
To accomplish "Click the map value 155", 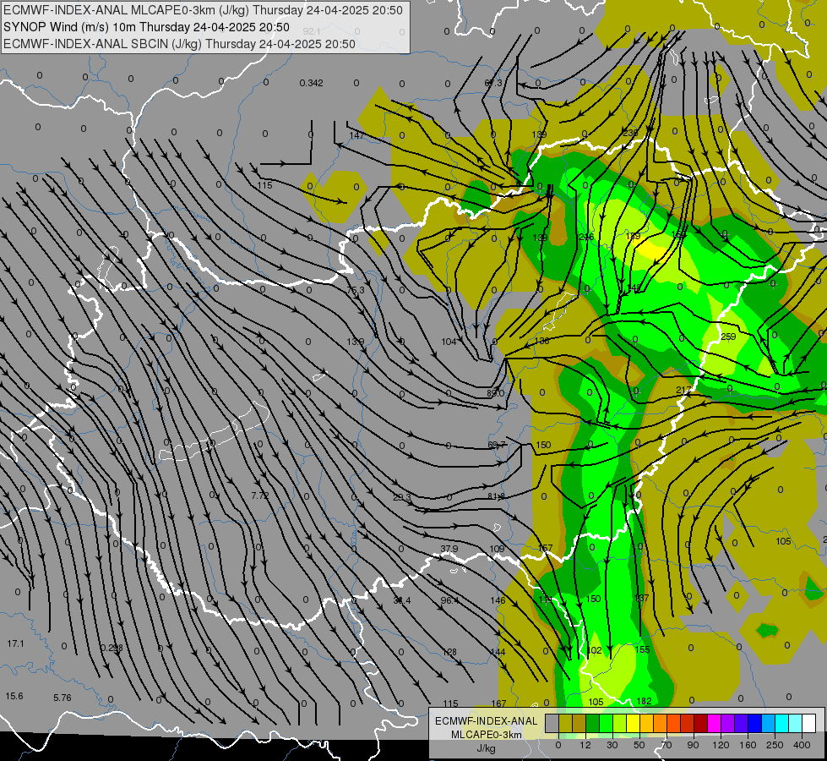I will click(x=642, y=649).
